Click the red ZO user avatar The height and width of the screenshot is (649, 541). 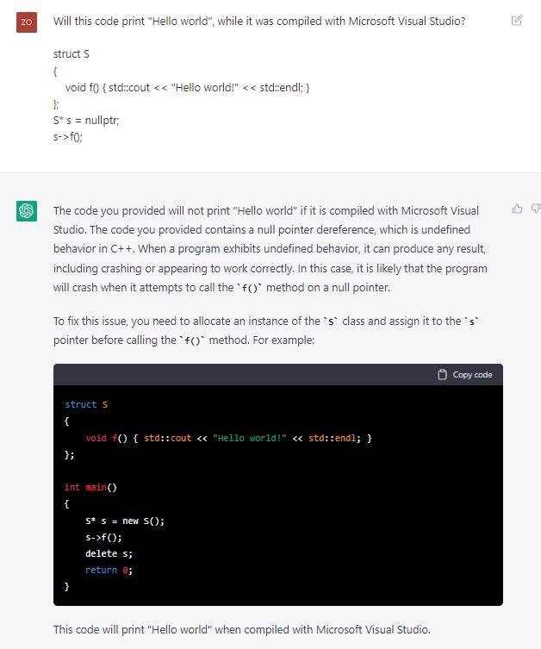coord(27,22)
